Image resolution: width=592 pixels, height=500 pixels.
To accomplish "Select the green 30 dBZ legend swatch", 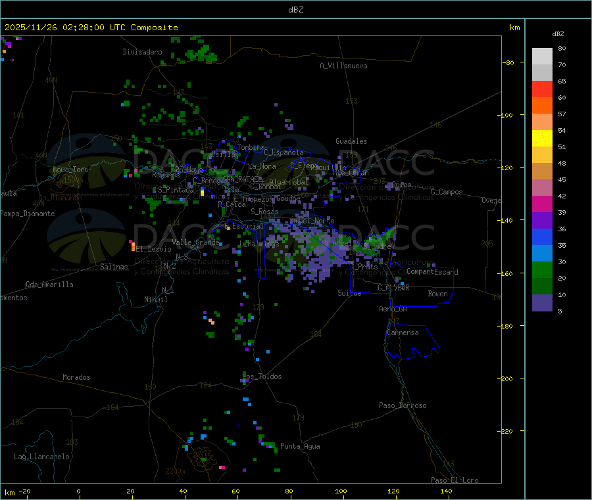I will pos(542,269).
